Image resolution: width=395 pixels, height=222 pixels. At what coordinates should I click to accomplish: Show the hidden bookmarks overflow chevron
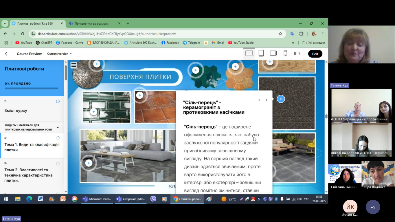[293, 43]
